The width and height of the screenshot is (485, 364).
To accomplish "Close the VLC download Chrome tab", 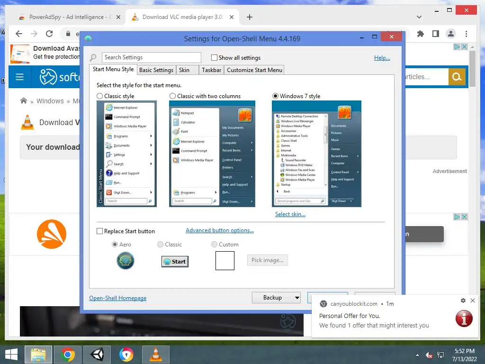I will click(x=231, y=17).
